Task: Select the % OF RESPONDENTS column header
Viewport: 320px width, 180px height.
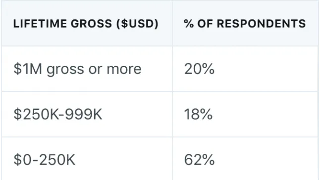Action: click(x=246, y=23)
